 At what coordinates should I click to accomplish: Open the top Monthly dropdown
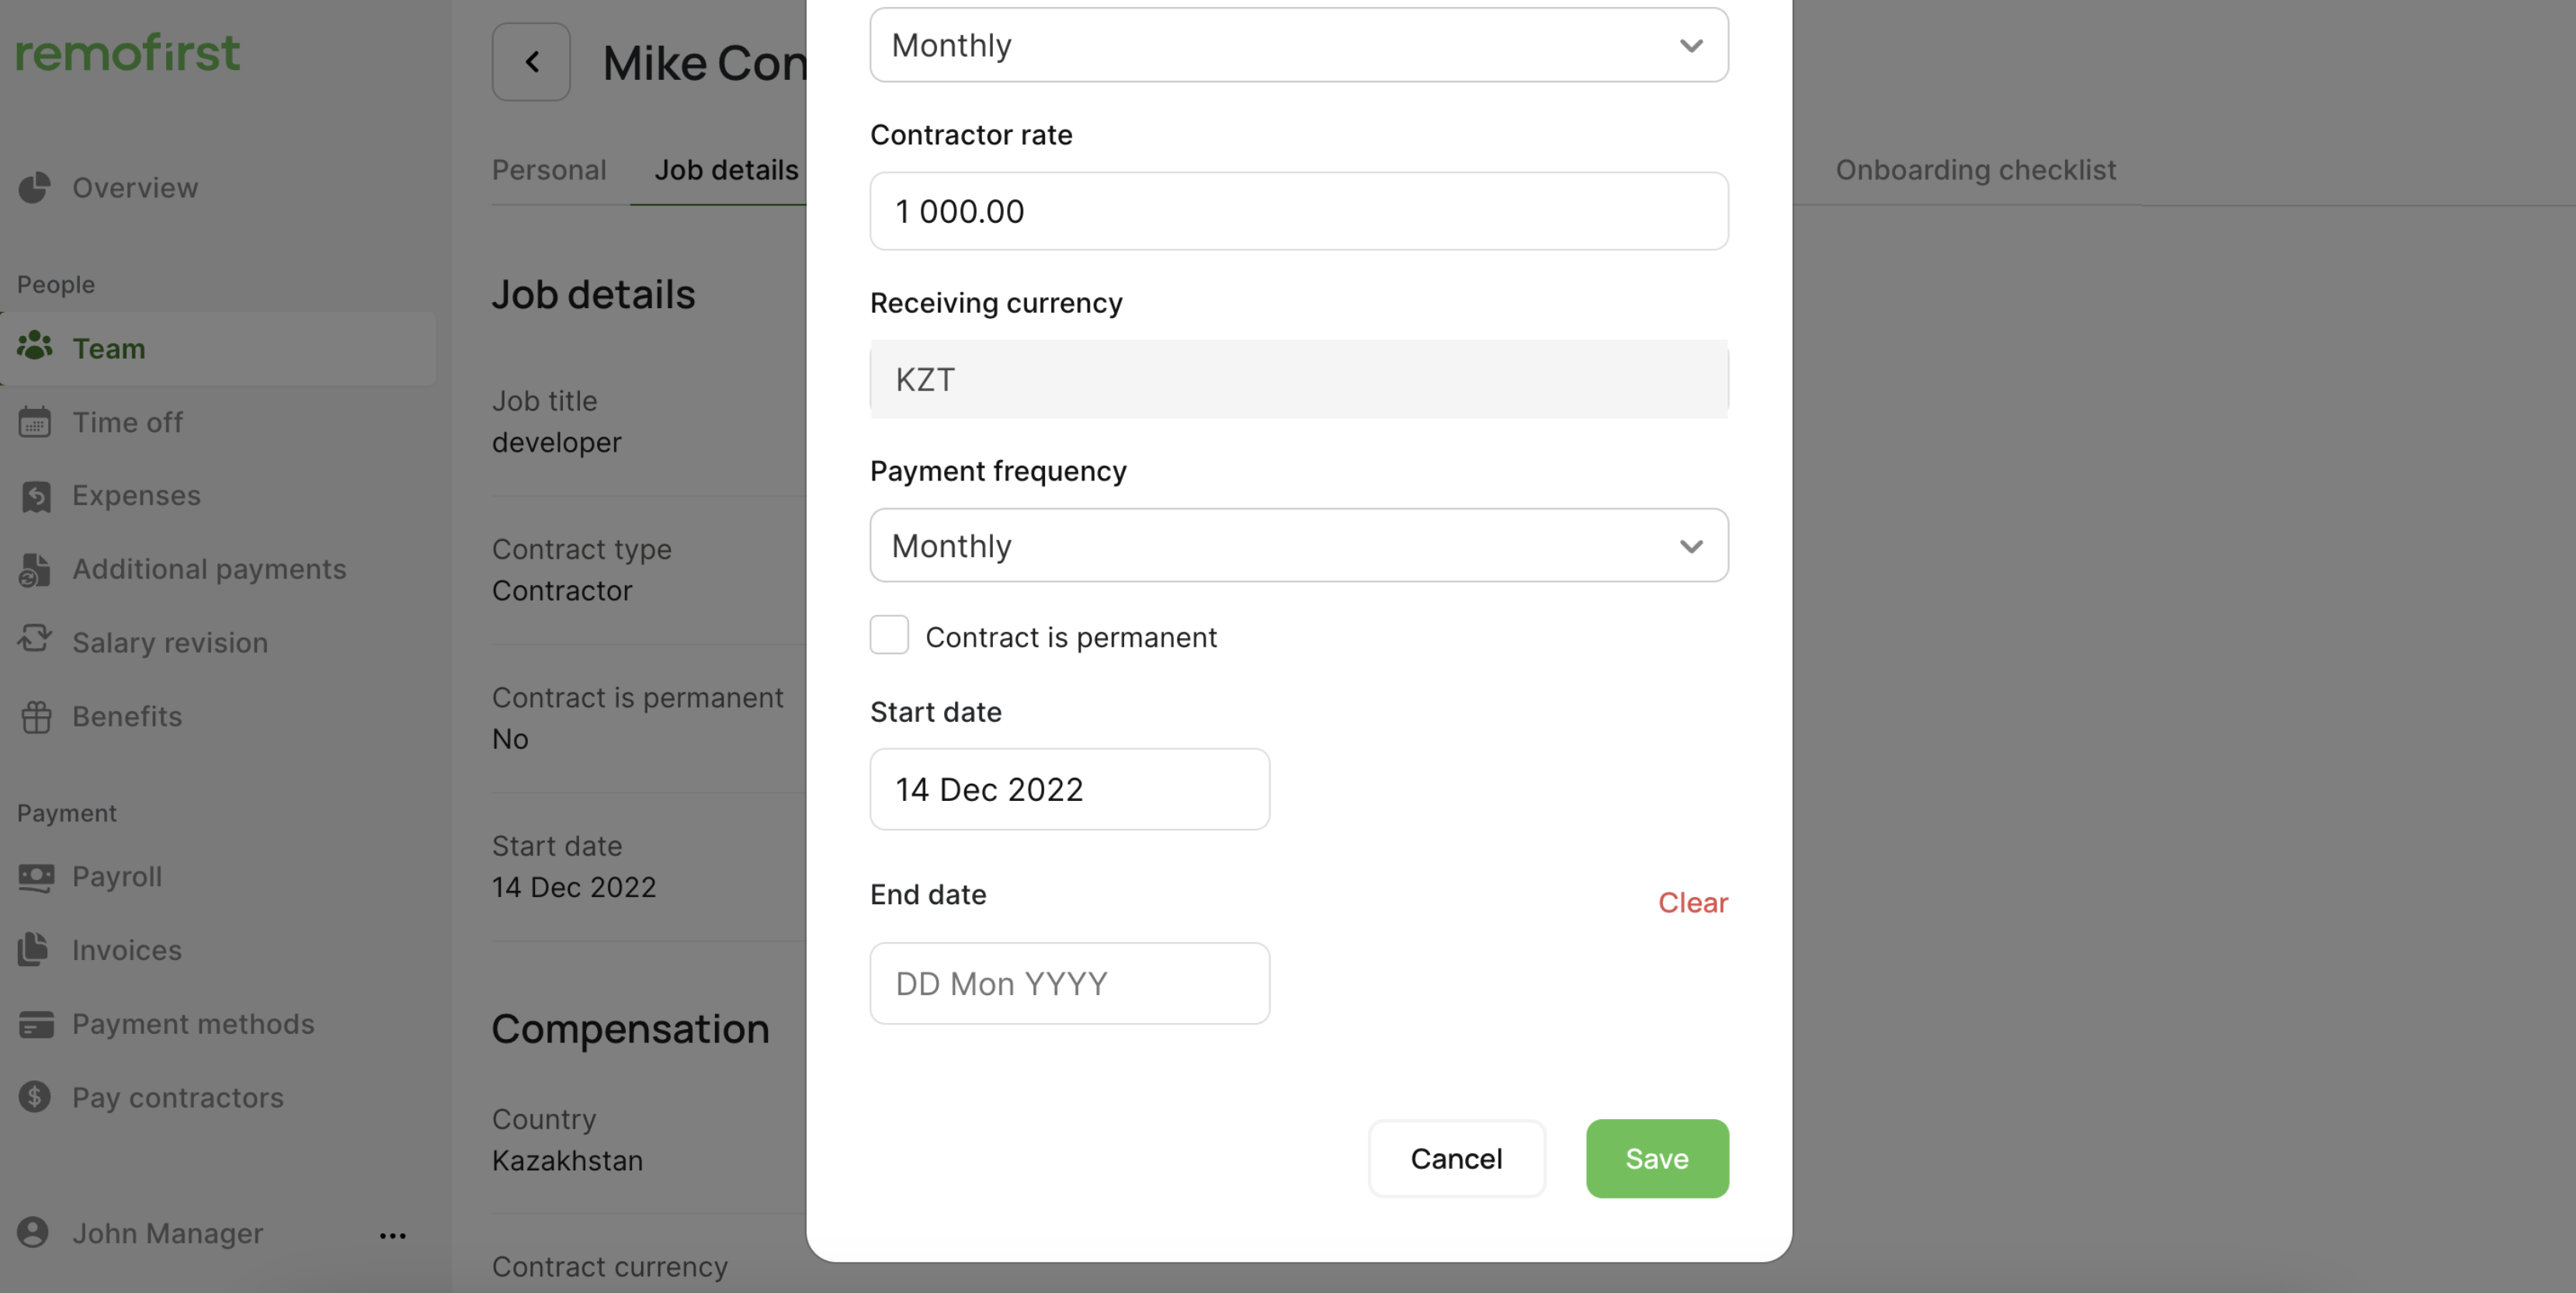click(1298, 45)
